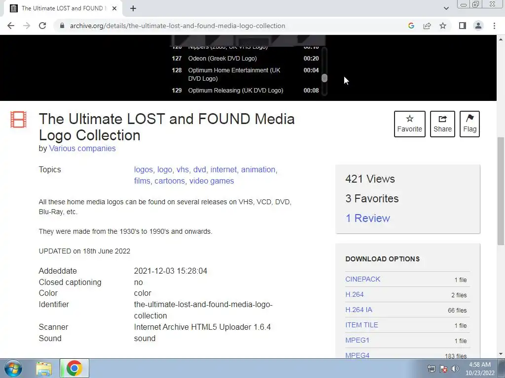Open the animation topic link

[258, 170]
